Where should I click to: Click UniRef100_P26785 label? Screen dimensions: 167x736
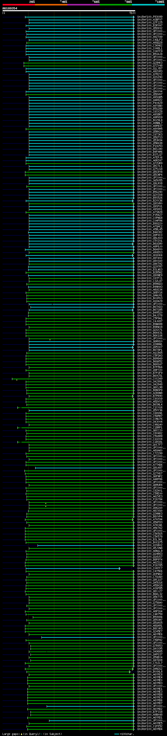tap(150, 565)
